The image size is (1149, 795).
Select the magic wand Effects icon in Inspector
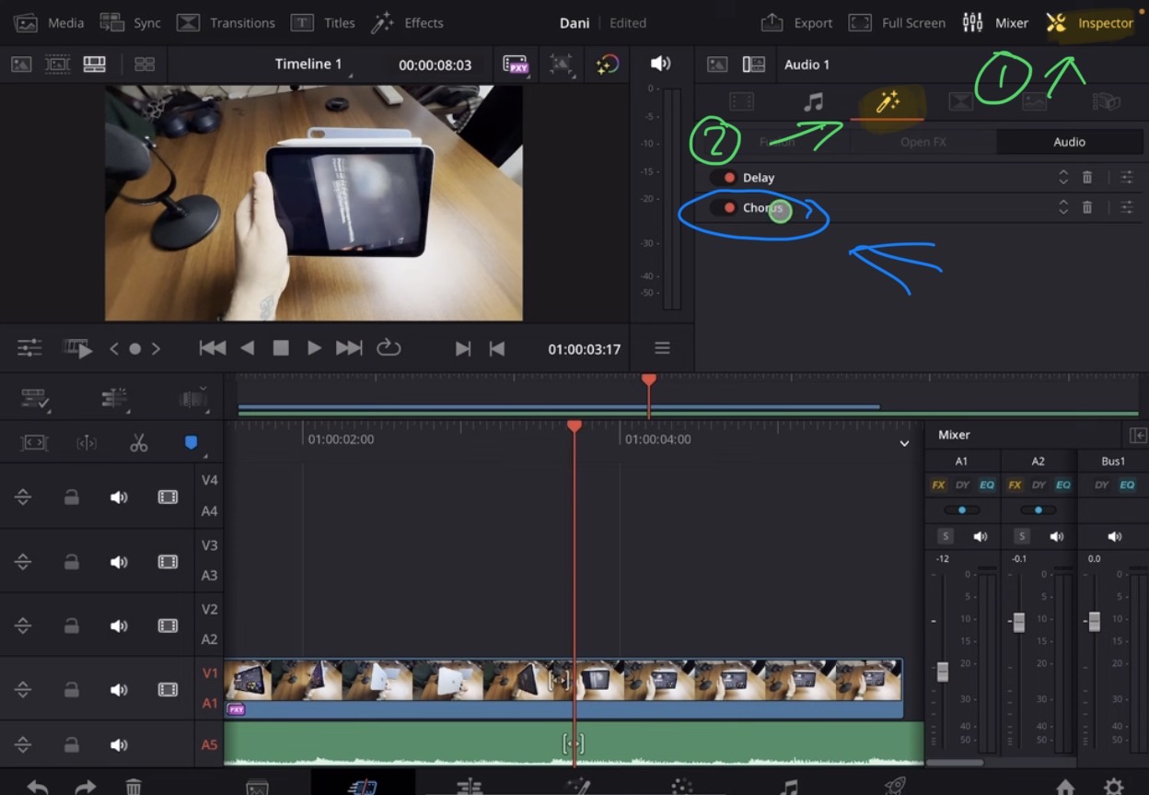(x=888, y=103)
